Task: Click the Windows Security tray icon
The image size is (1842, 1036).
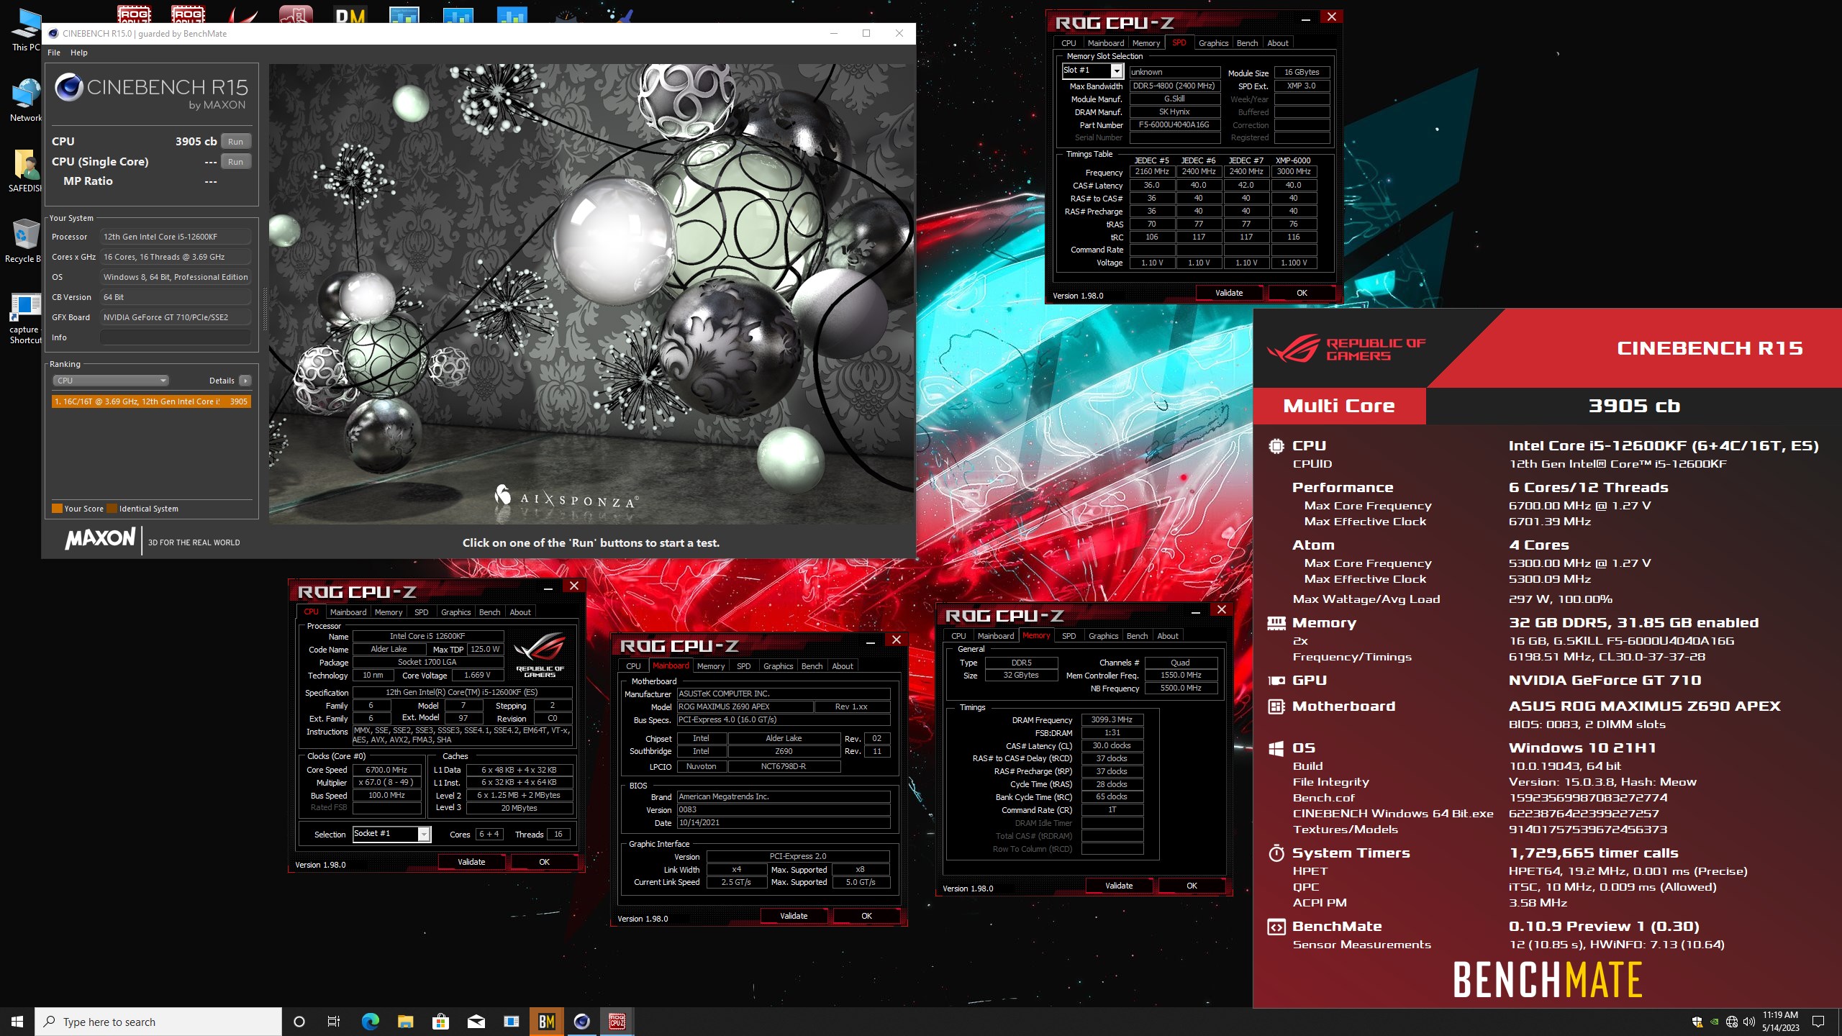Action: 1697,1022
